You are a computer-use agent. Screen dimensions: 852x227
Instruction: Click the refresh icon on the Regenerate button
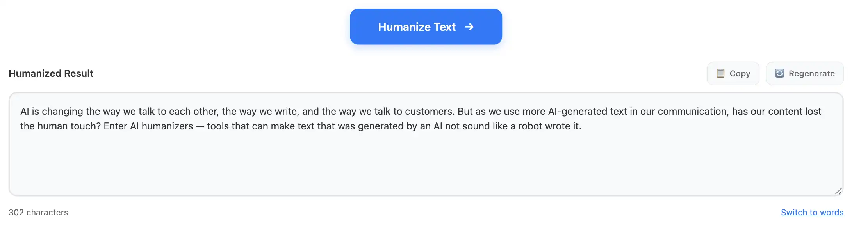coord(779,73)
